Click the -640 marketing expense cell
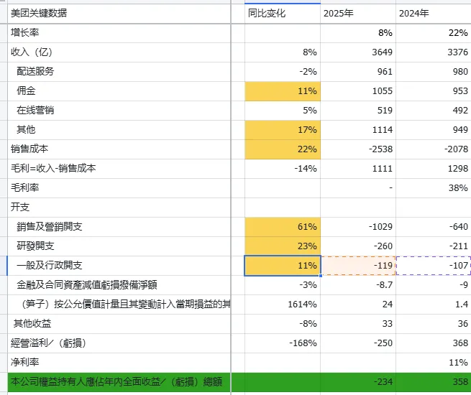471x395 pixels. tap(434, 227)
